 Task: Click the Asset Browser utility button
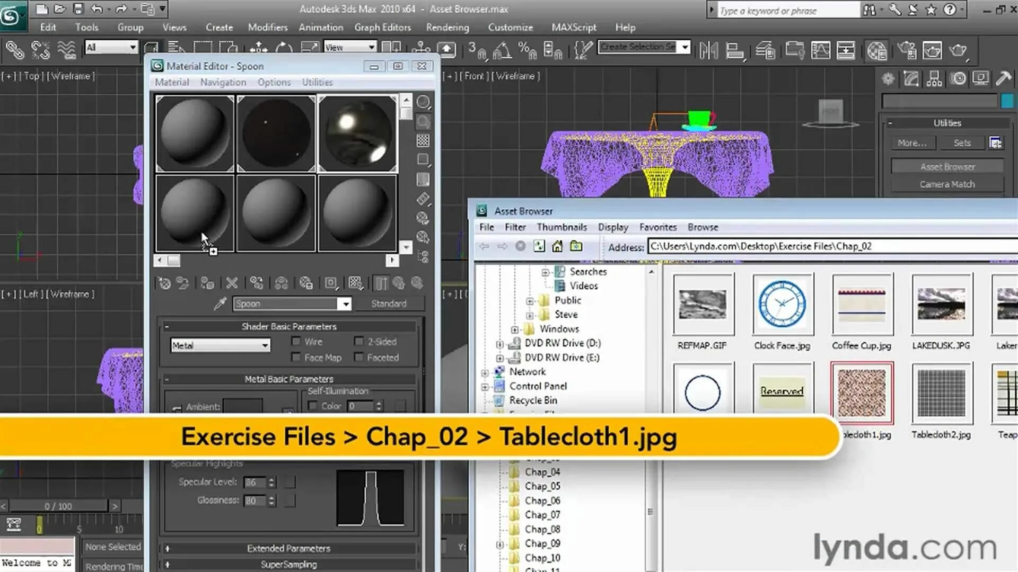[947, 167]
